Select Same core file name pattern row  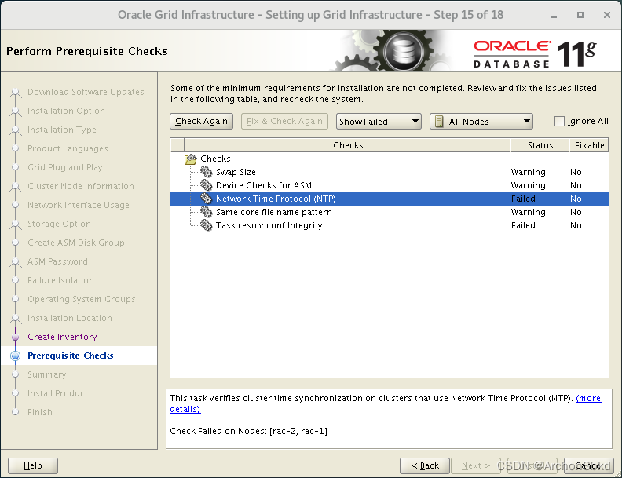click(390, 212)
